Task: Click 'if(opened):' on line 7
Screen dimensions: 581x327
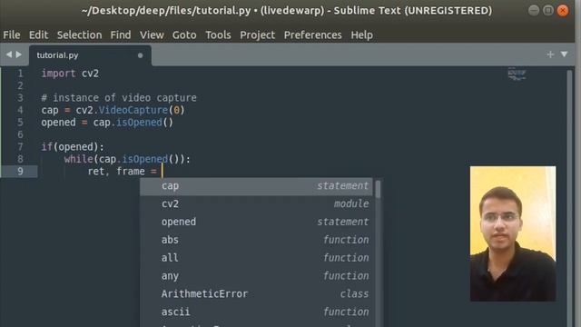Action: 73,147
